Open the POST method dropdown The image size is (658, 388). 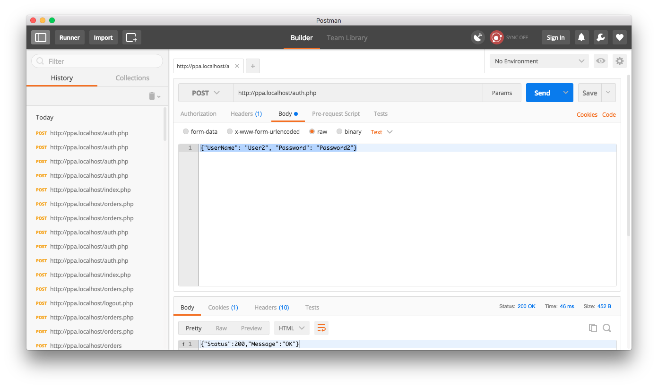206,93
